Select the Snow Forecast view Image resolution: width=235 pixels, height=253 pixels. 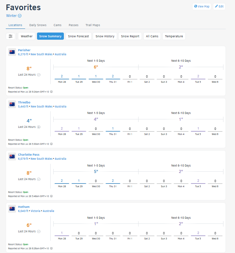click(x=78, y=36)
